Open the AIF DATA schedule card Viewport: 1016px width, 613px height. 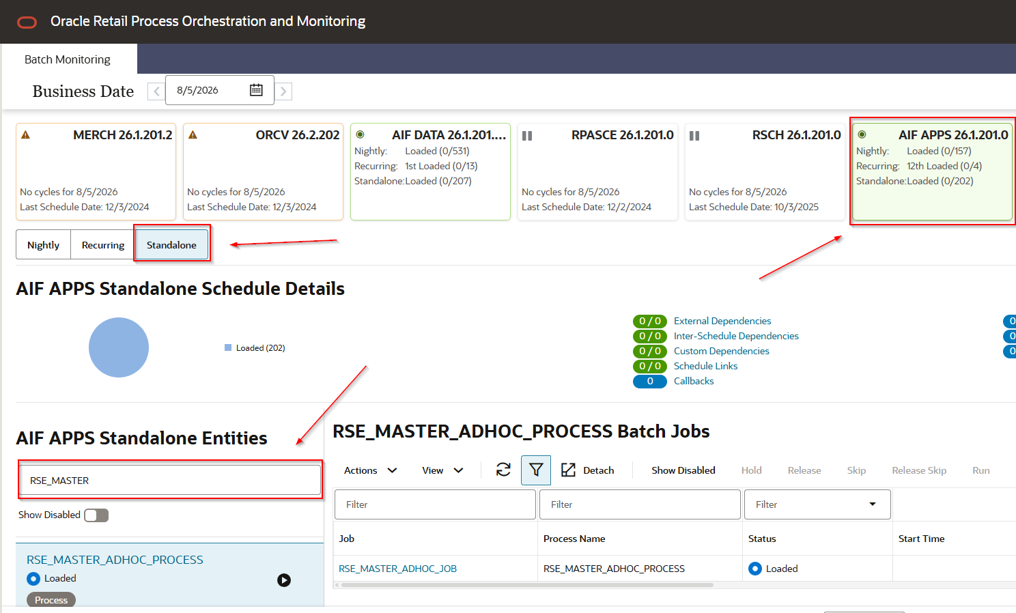click(x=430, y=171)
